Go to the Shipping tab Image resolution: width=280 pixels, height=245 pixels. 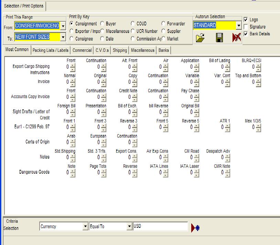pyautogui.click(x=120, y=50)
